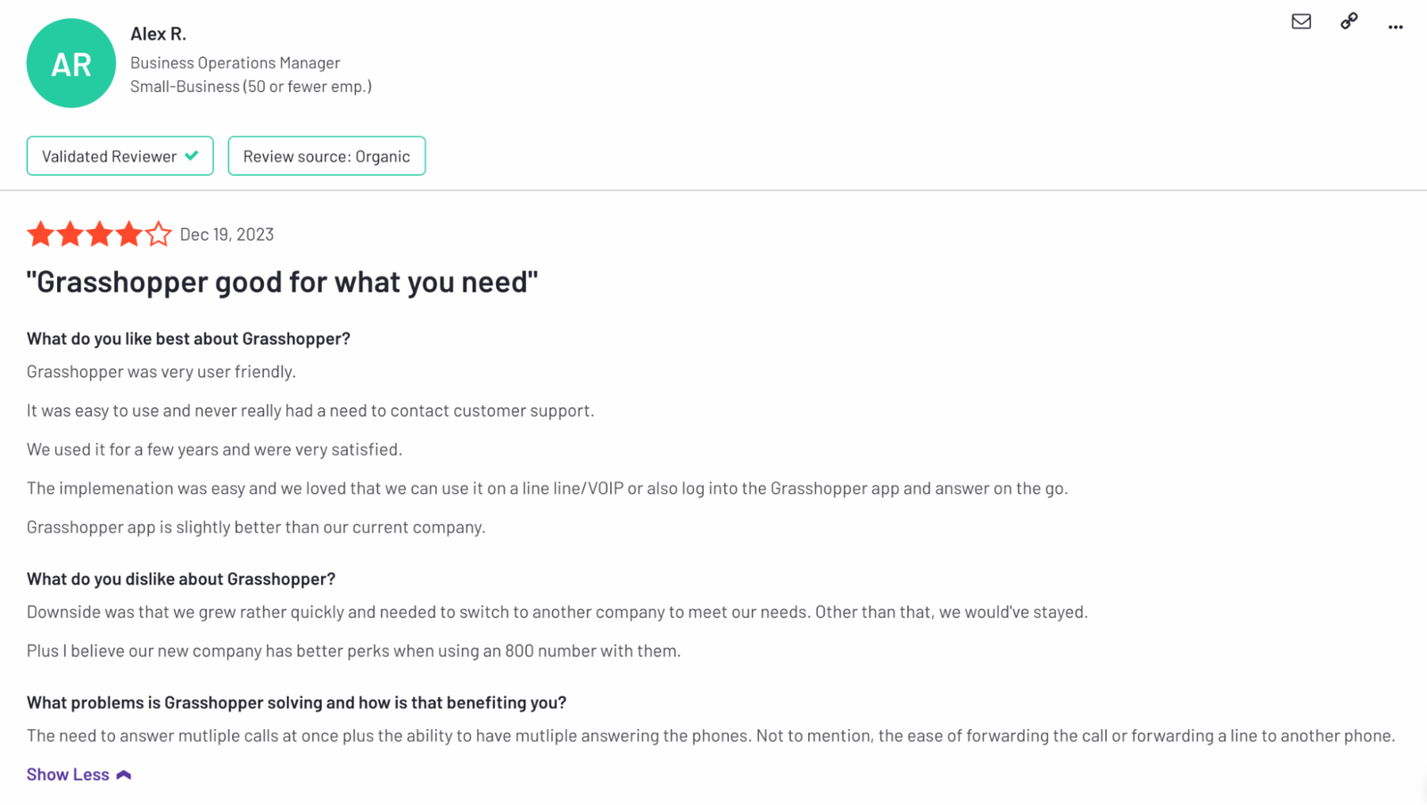Click the Business Operations Manager job title
1427x805 pixels.
coord(235,62)
